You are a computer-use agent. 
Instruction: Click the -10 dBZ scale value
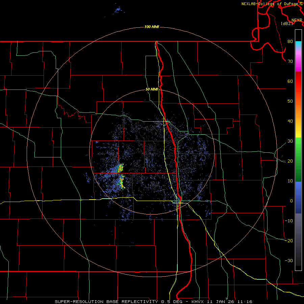point(289,221)
